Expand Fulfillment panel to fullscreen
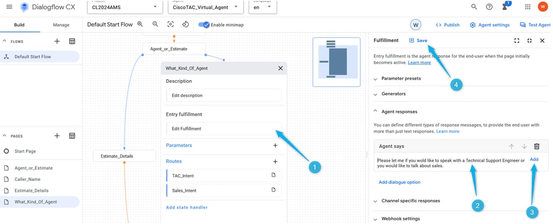The width and height of the screenshot is (553, 224). point(516,40)
